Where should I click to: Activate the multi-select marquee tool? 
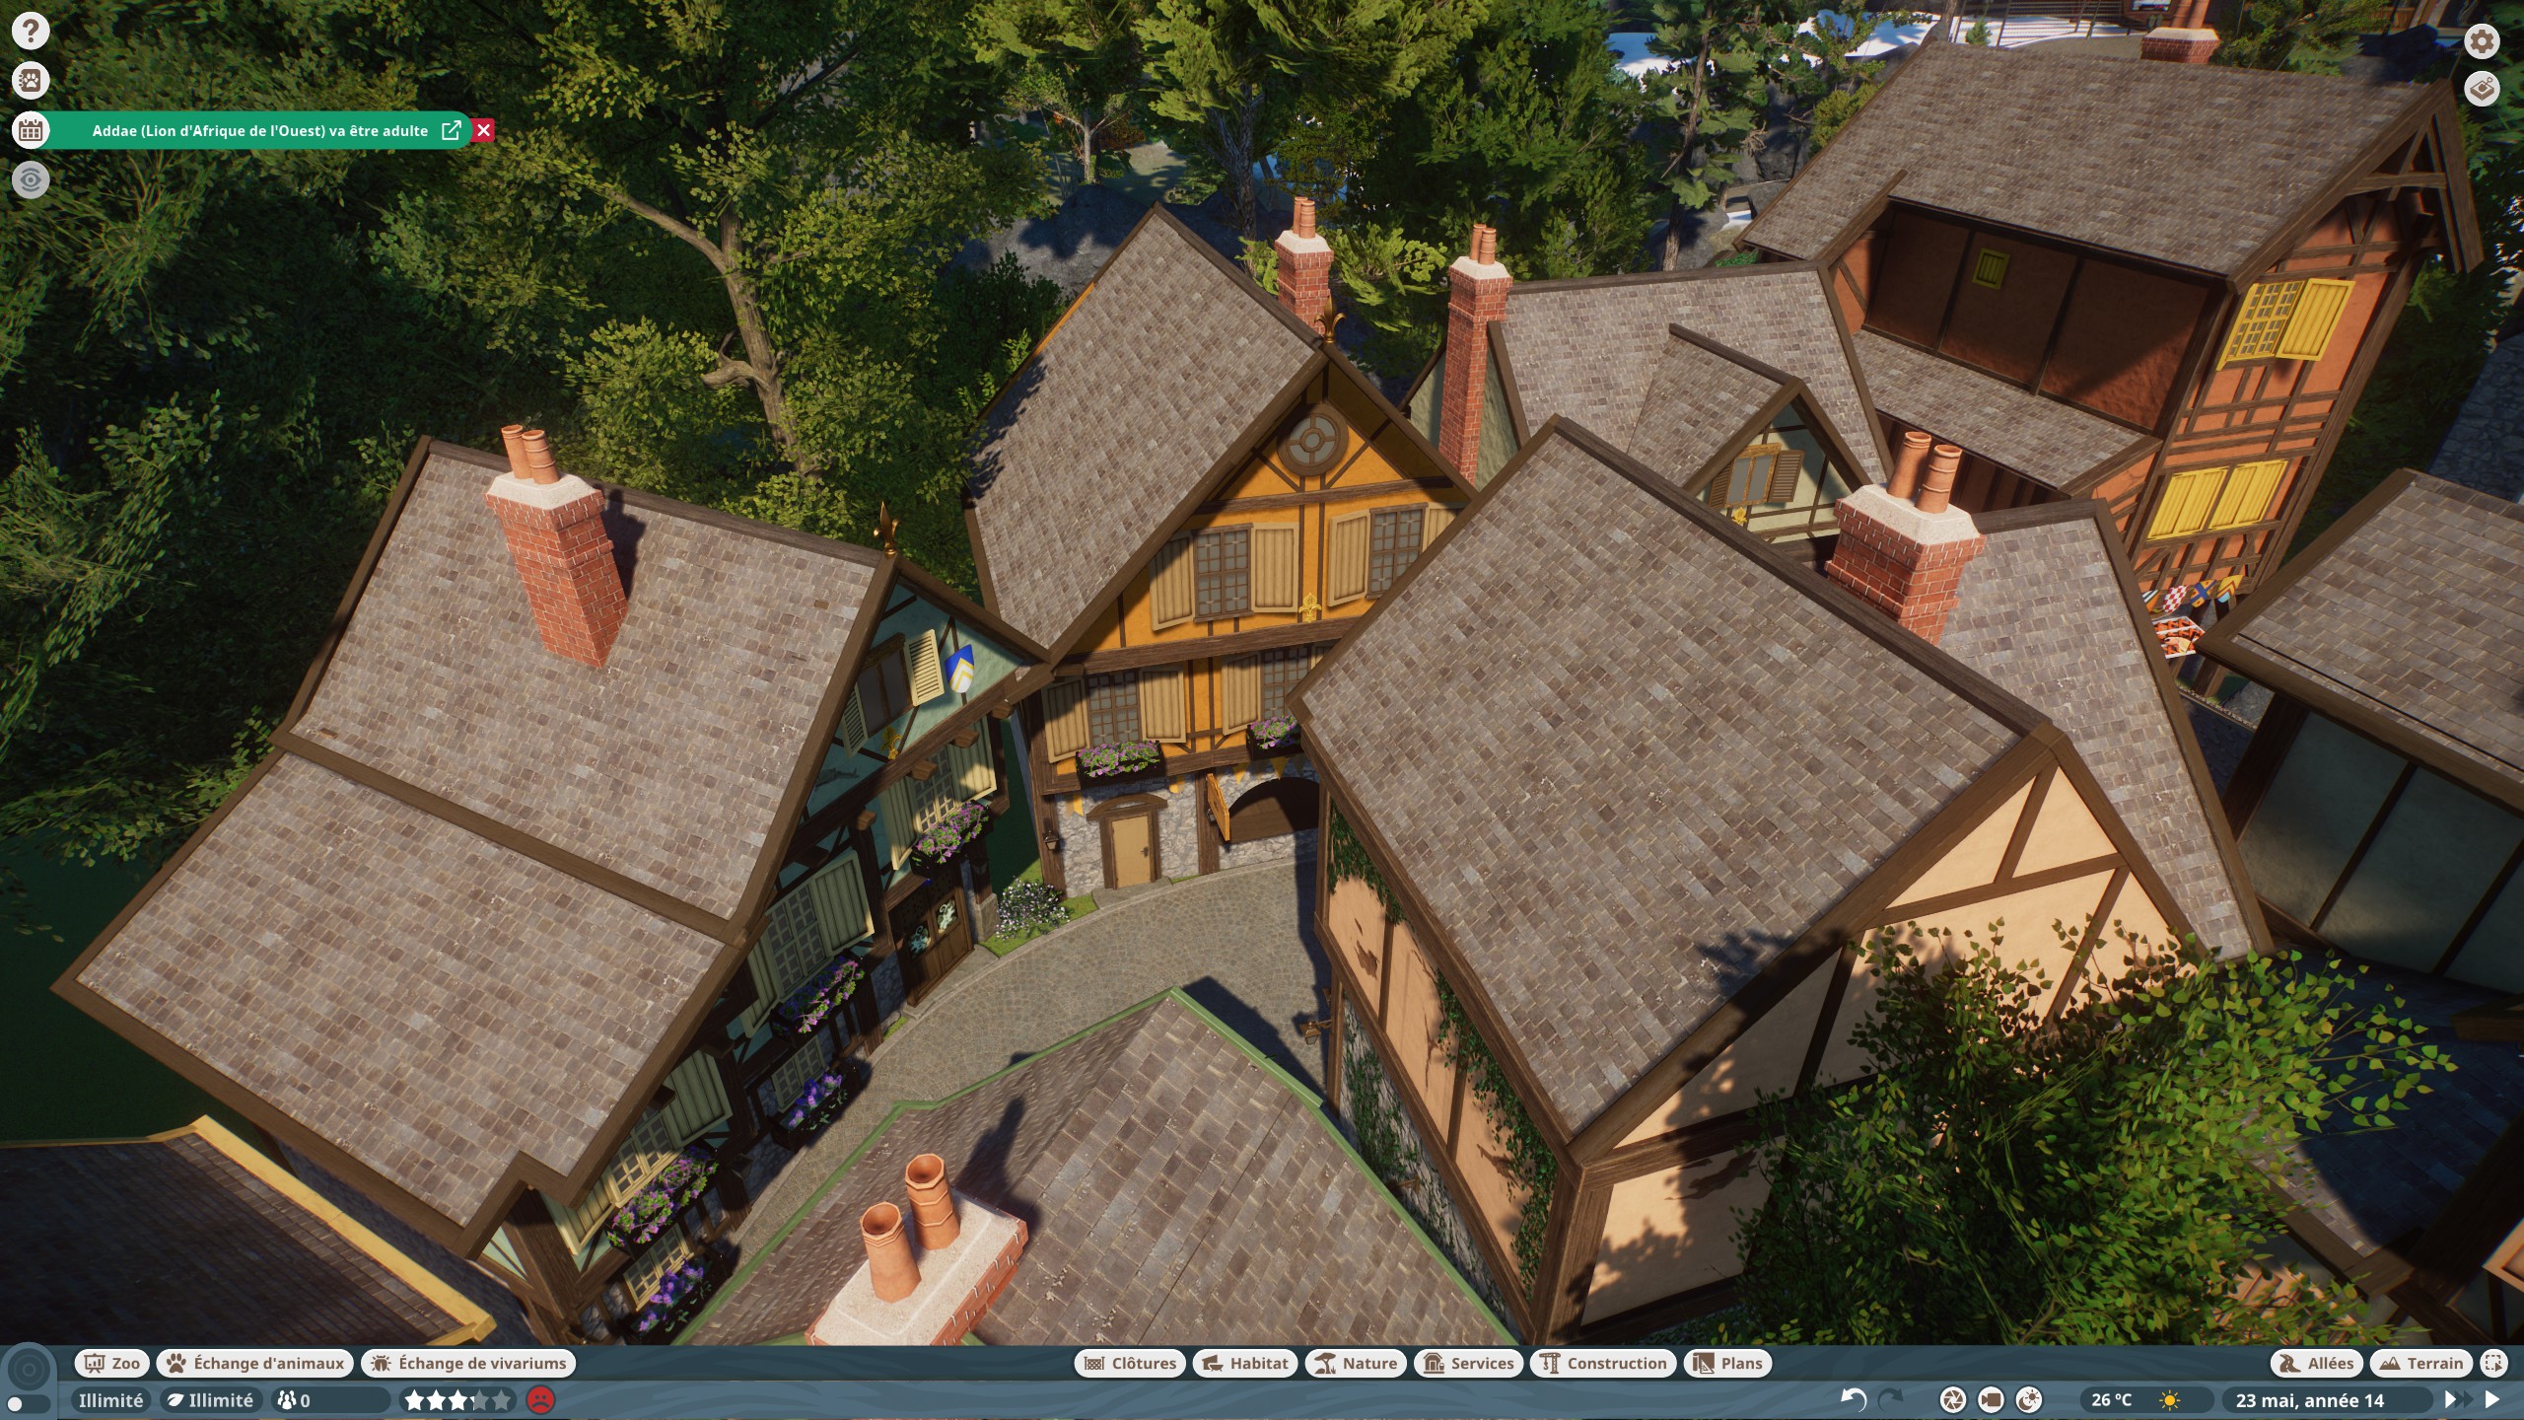click(2493, 1363)
